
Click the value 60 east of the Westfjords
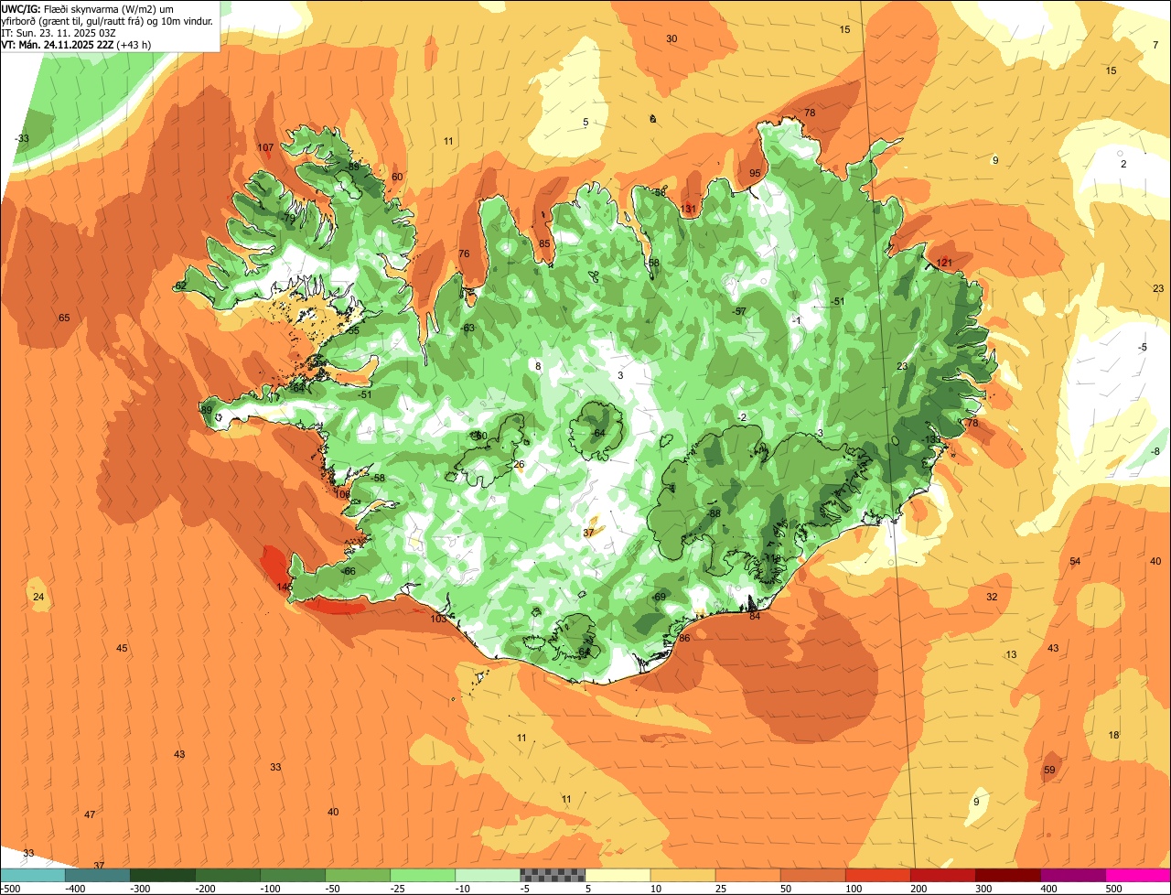(397, 177)
